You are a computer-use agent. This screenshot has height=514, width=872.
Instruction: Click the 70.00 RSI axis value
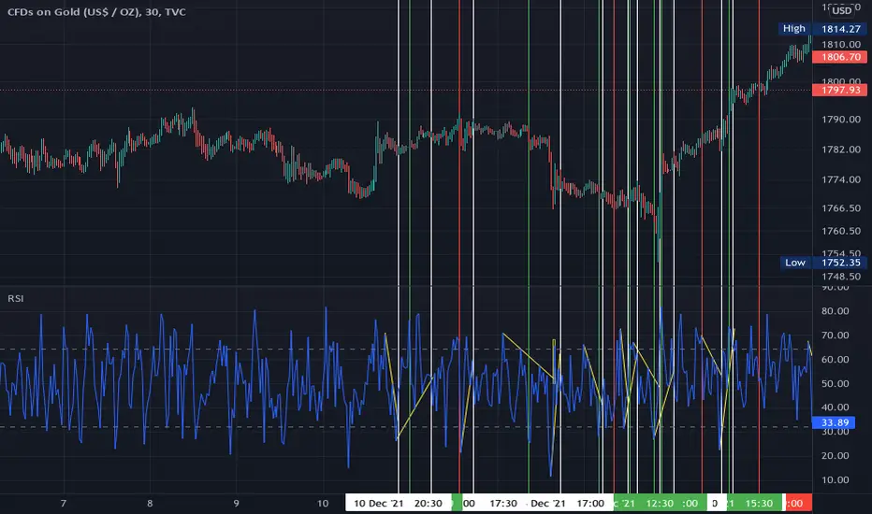[x=836, y=336]
